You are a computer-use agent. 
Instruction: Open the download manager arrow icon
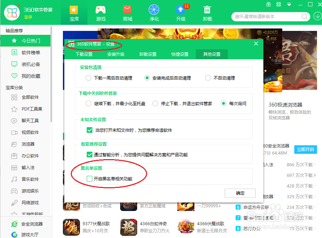point(317,16)
